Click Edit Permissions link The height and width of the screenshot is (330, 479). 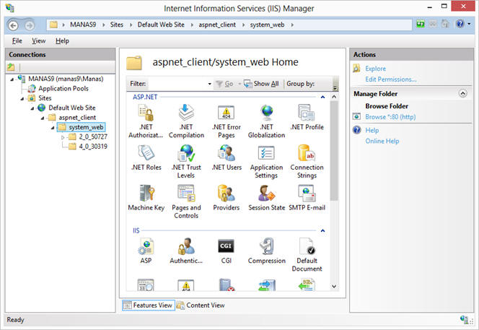(391, 79)
